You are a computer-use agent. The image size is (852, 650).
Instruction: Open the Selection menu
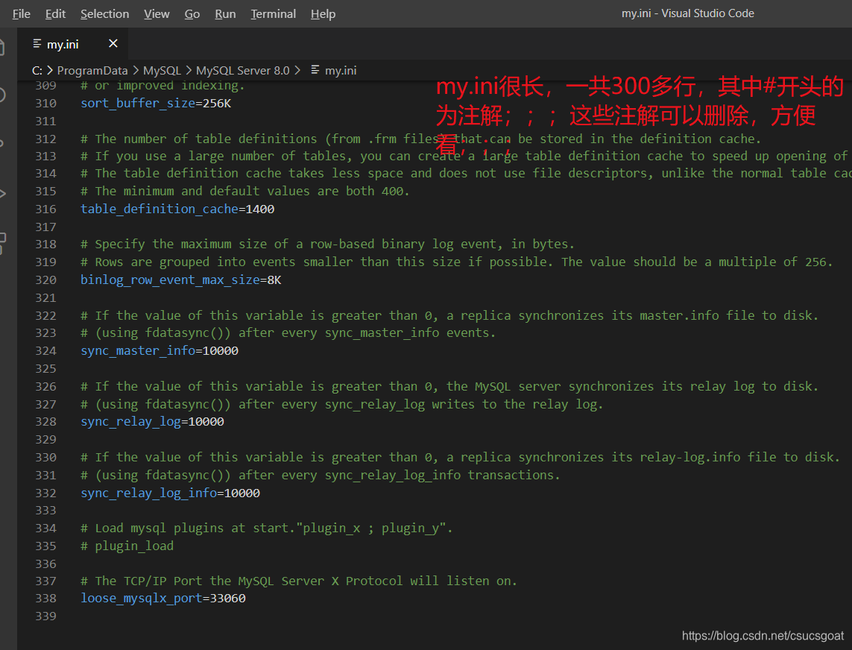pos(105,13)
